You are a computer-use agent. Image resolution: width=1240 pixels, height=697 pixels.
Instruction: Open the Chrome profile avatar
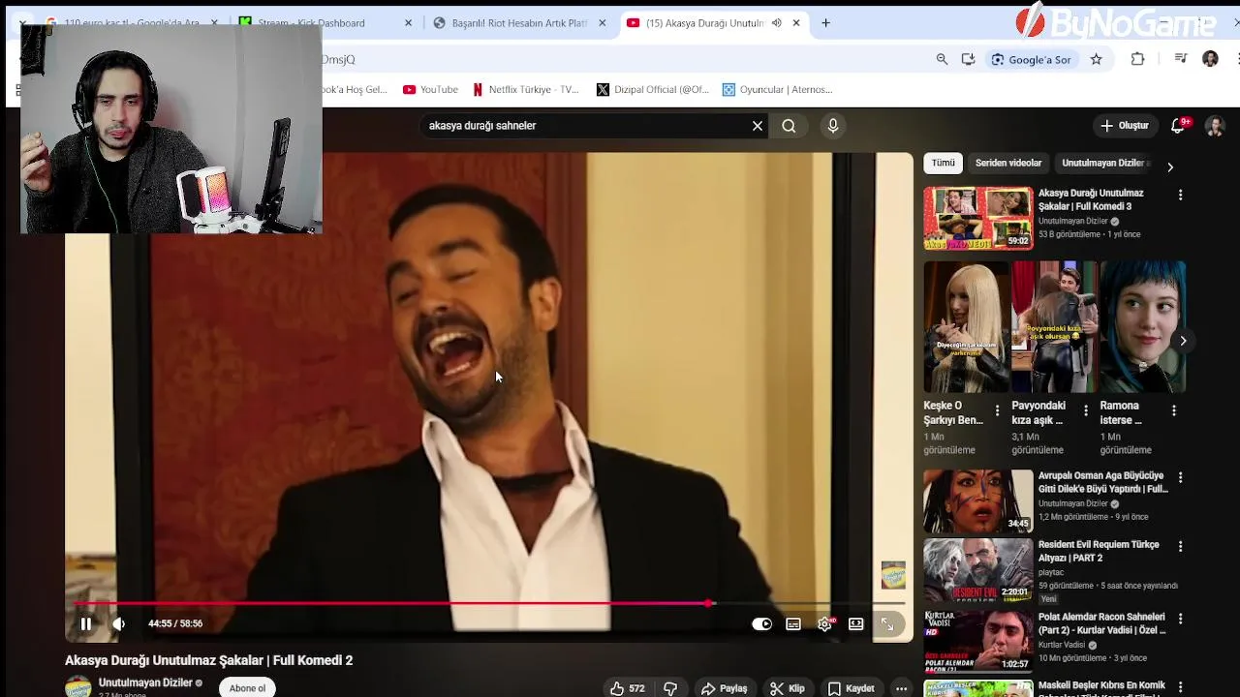pyautogui.click(x=1210, y=59)
